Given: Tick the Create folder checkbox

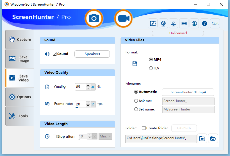Looking at the screenshot, I should click(x=144, y=128).
